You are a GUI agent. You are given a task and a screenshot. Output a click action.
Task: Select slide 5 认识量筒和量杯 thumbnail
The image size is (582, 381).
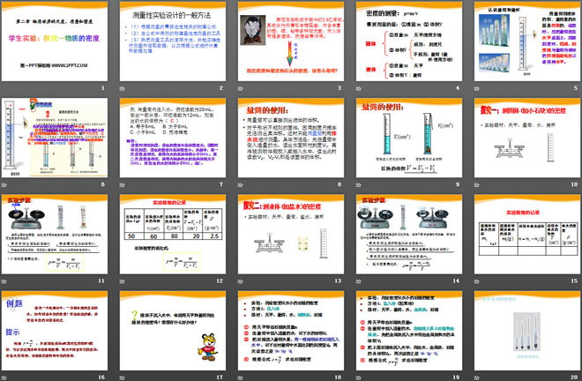click(x=527, y=41)
